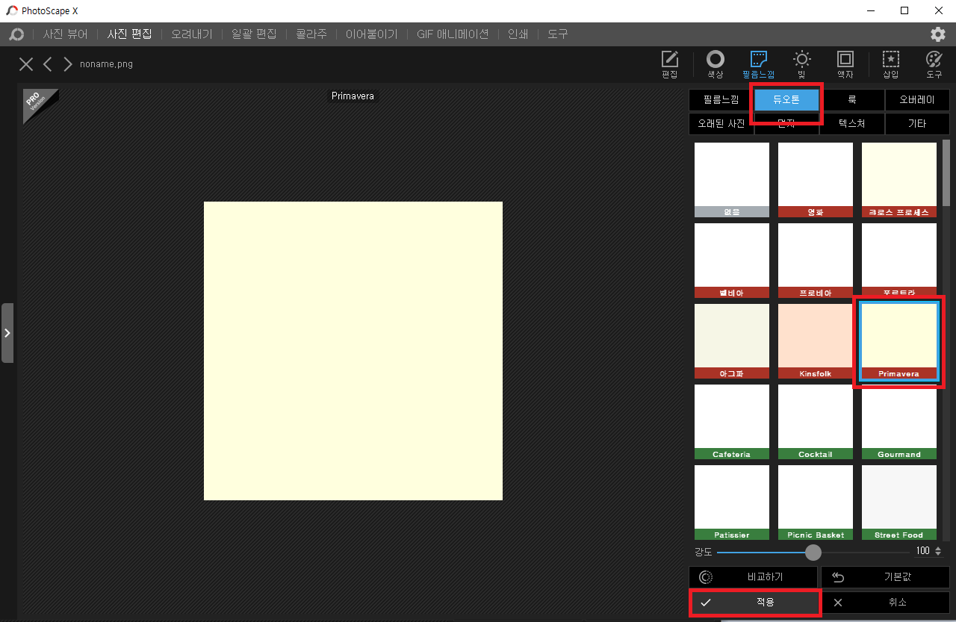Choose the Cocktail filter thumbnail

pos(816,422)
